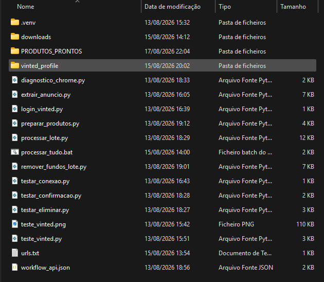The height and width of the screenshot is (282, 324).
Task: Select the vinted_profile folder name
Action: click(40, 66)
